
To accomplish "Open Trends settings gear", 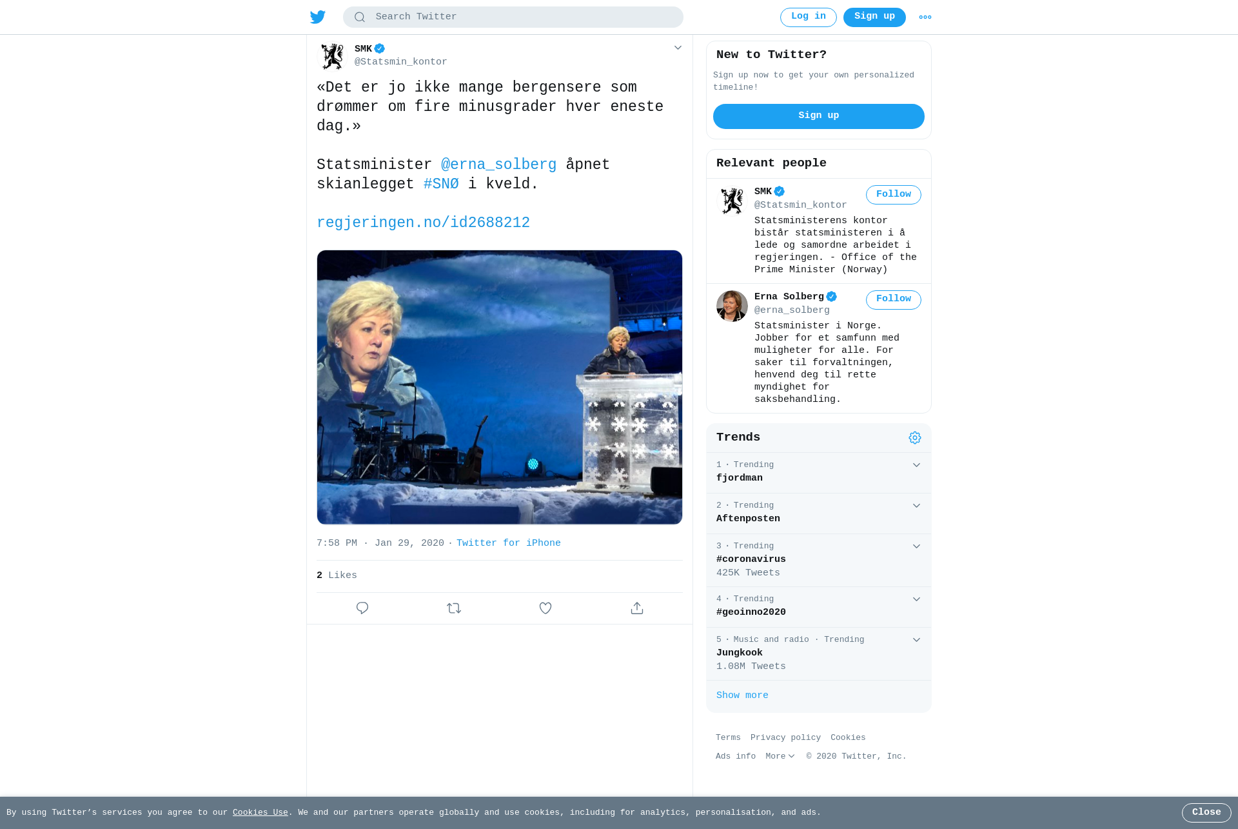I will [x=915, y=438].
